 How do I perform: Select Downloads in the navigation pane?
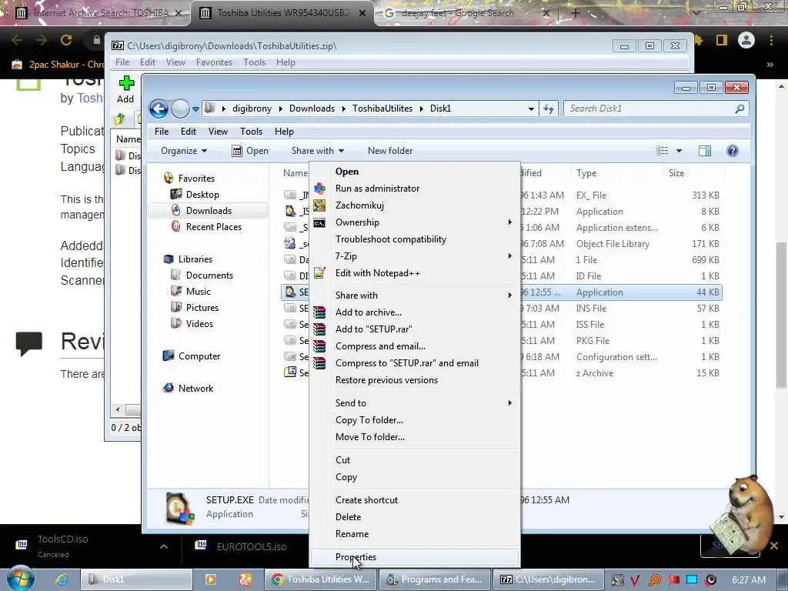[x=209, y=211]
